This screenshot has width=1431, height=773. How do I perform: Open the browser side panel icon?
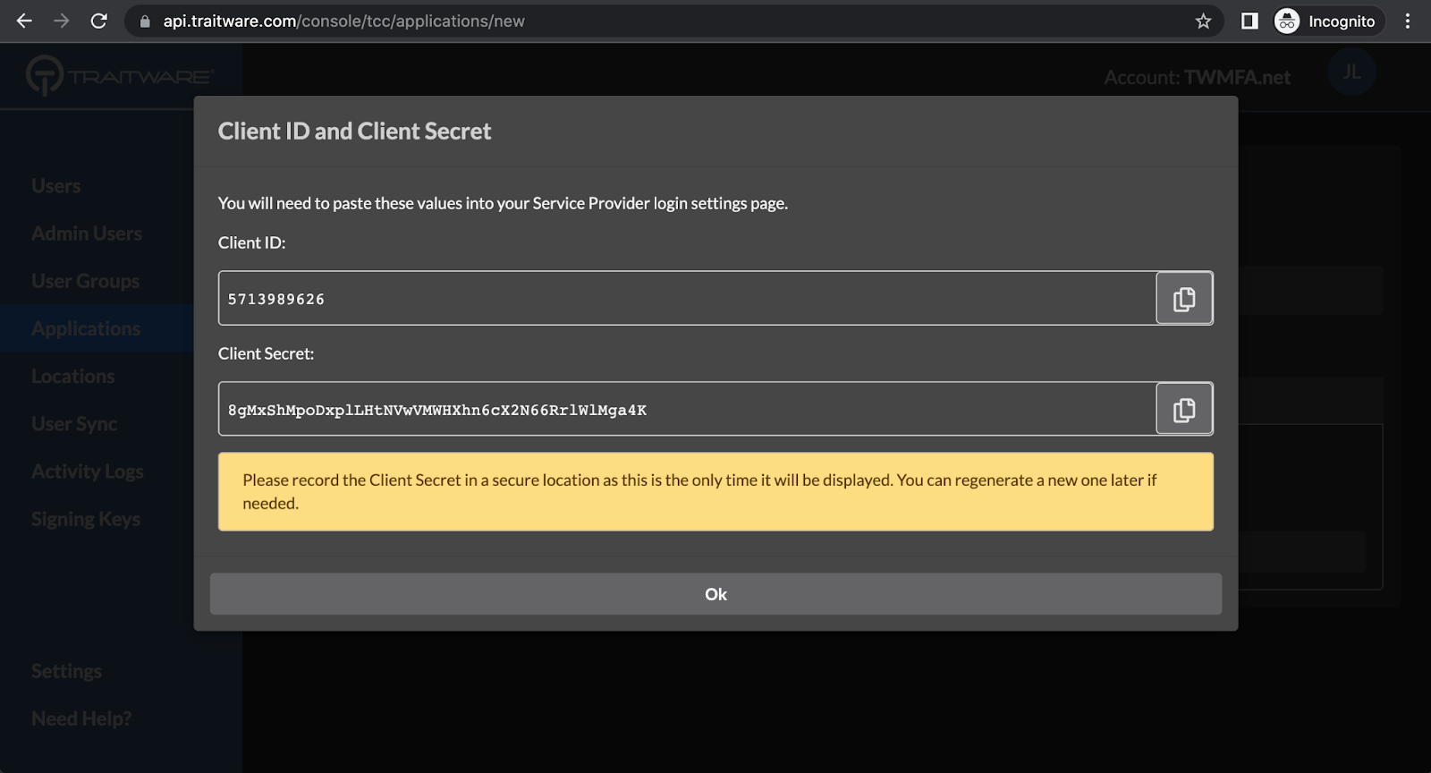coord(1249,21)
